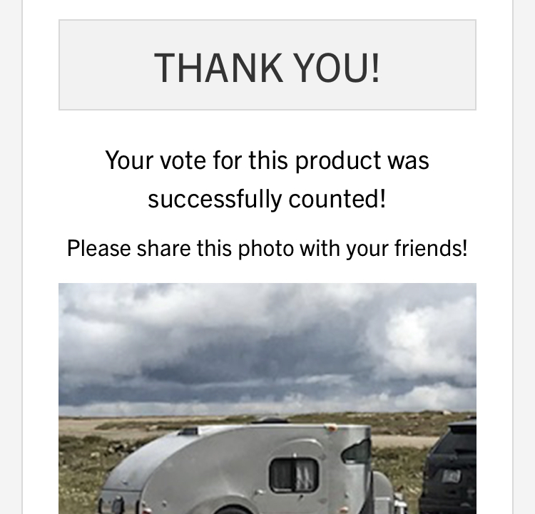Click "Please share this photo with your friends!"

point(267,248)
